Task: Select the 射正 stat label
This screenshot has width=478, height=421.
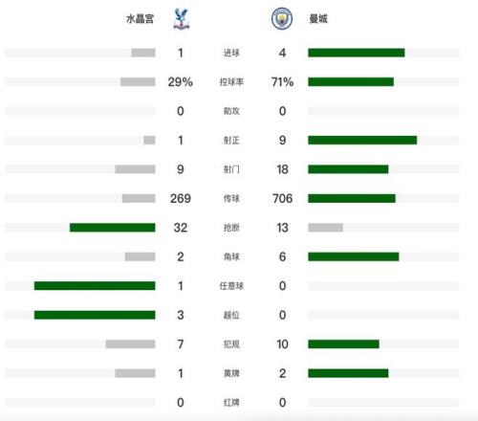Action: (x=231, y=141)
